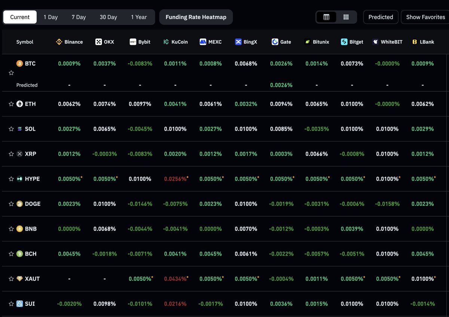Viewport: 449px width, 317px height.
Task: Click the Predicted button
Action: pyautogui.click(x=381, y=17)
